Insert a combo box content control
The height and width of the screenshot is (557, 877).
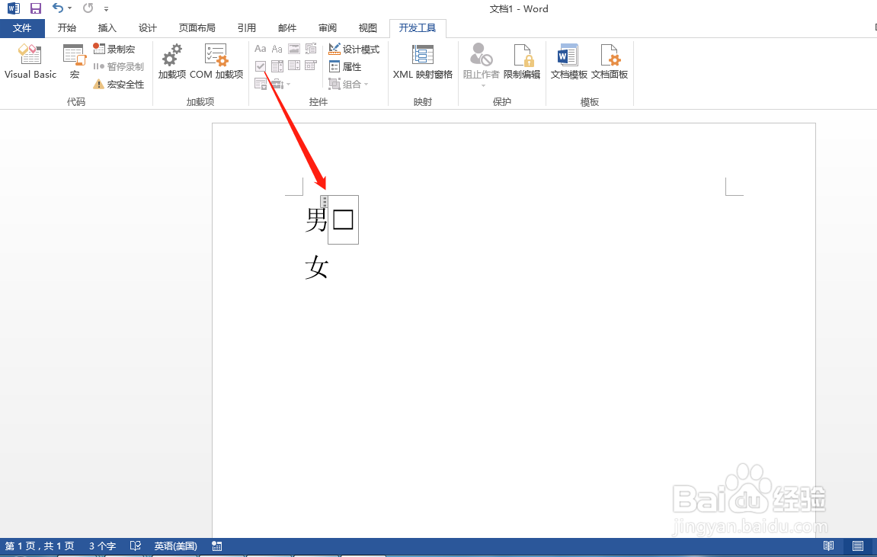tap(277, 66)
